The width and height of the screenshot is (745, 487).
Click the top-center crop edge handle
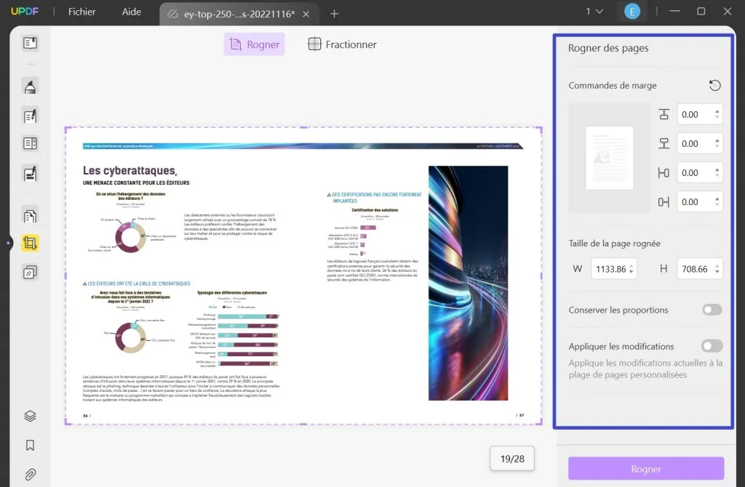pos(303,127)
